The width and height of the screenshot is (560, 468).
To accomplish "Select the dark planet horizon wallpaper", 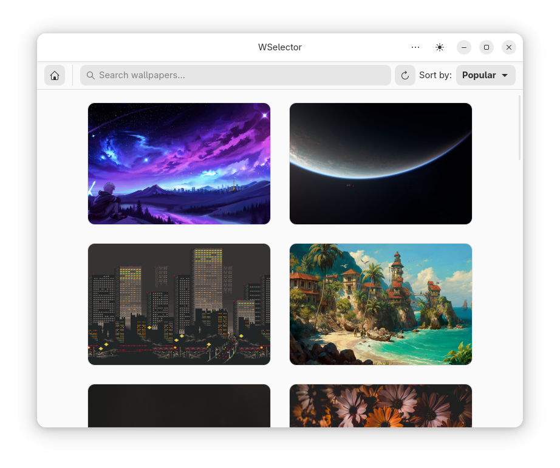I will (381, 164).
